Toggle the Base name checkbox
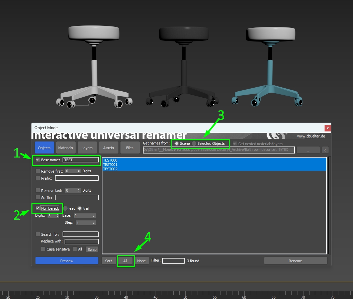Viewport: 353px width, 299px height. (38, 160)
